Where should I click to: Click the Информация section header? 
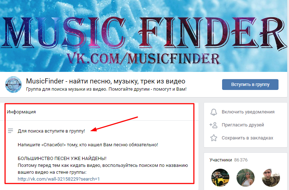[x=21, y=112]
